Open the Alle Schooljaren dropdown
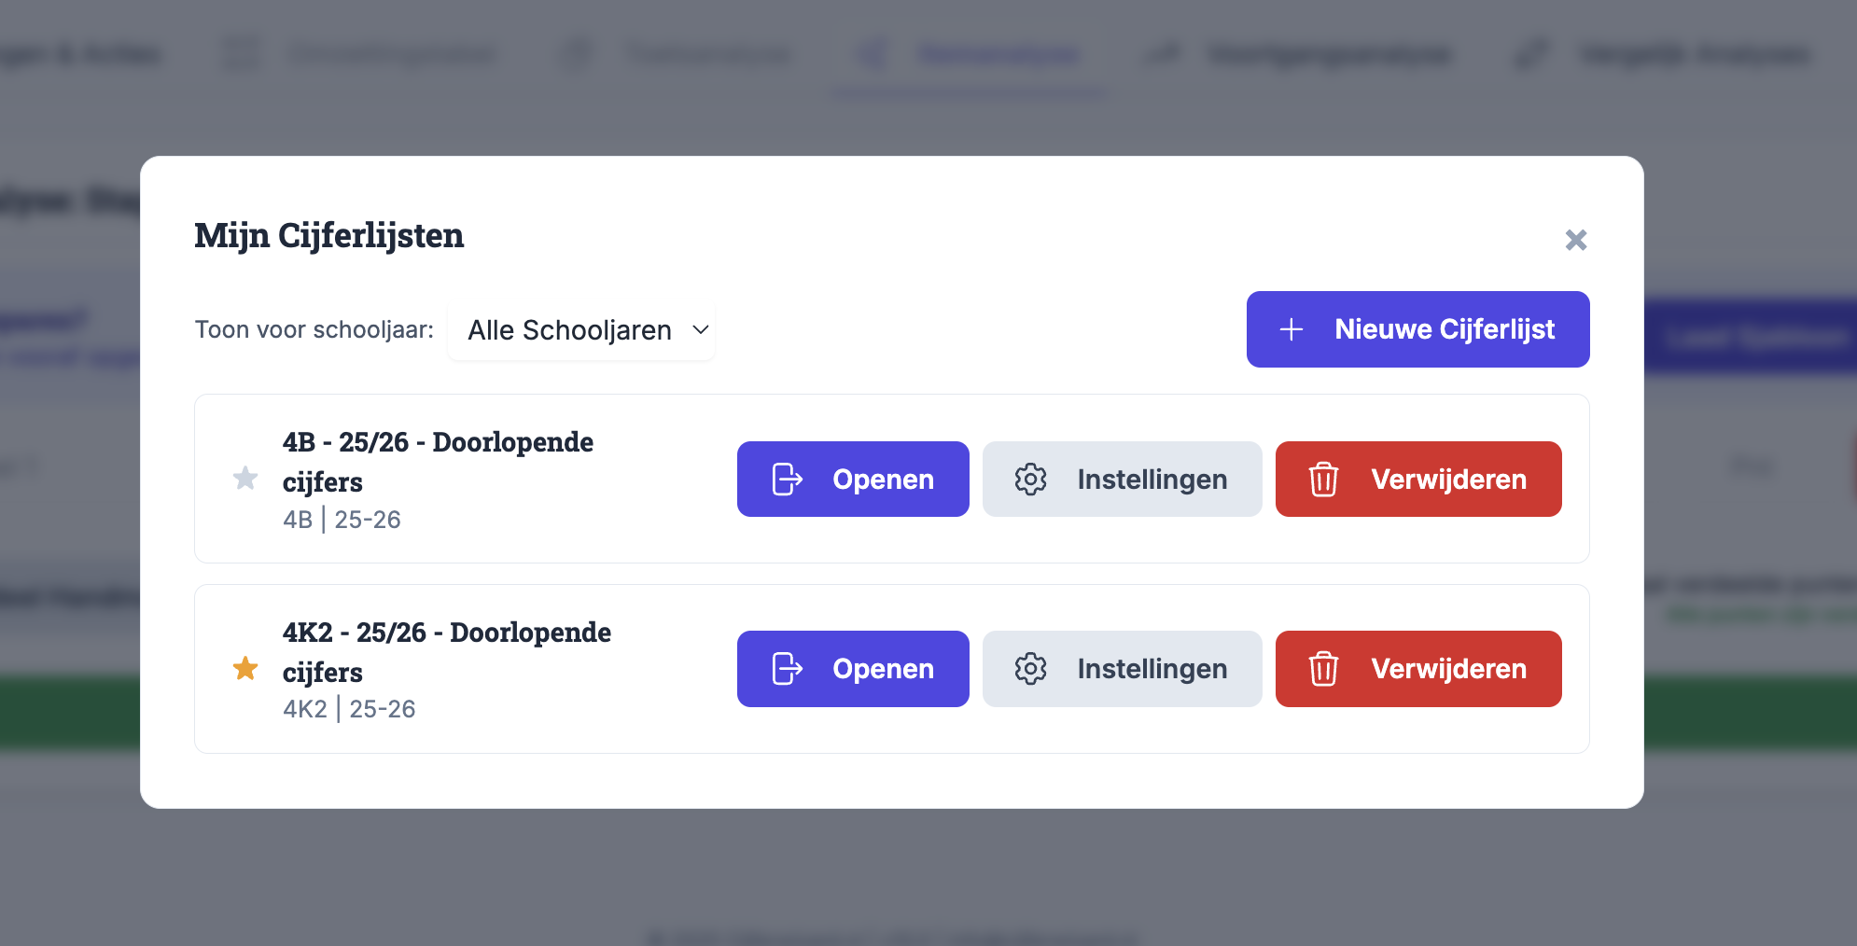Viewport: 1857px width, 946px height. (579, 329)
